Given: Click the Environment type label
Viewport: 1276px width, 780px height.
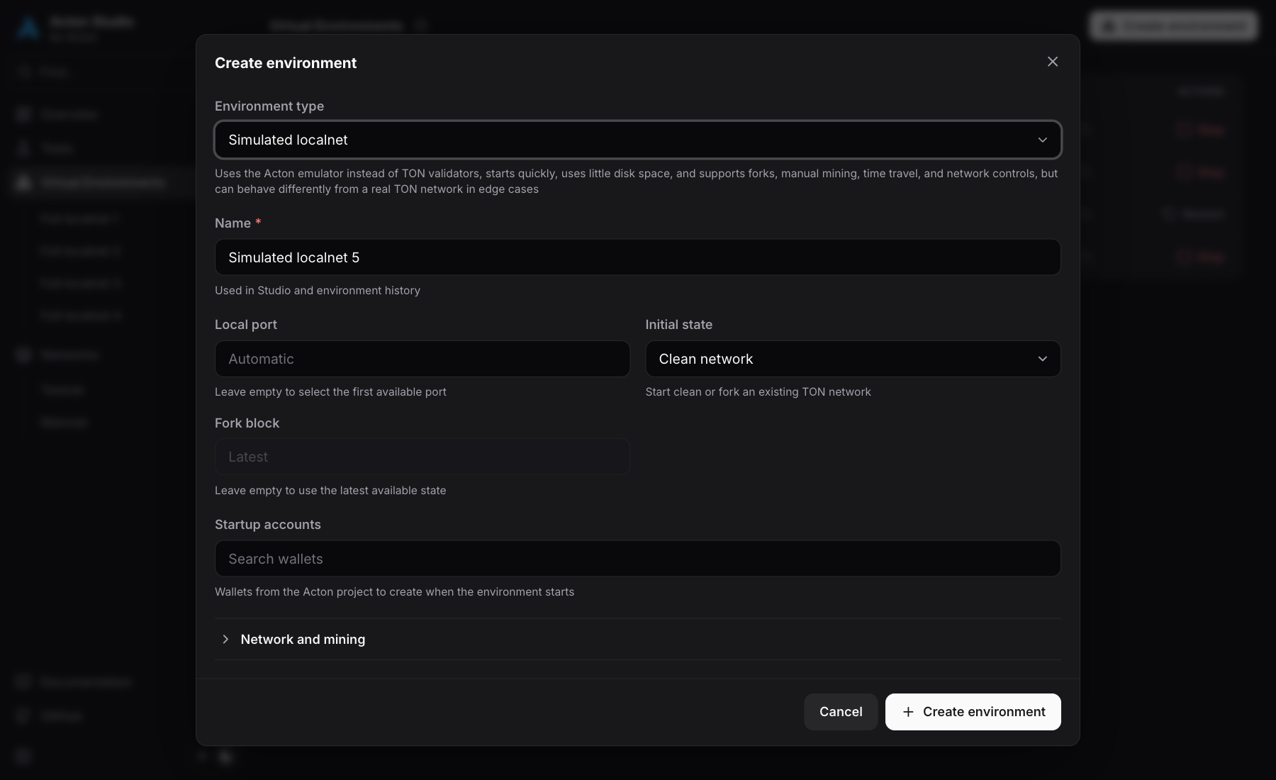Looking at the screenshot, I should 269,106.
